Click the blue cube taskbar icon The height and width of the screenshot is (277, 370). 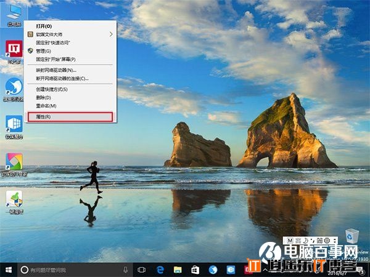231,270
